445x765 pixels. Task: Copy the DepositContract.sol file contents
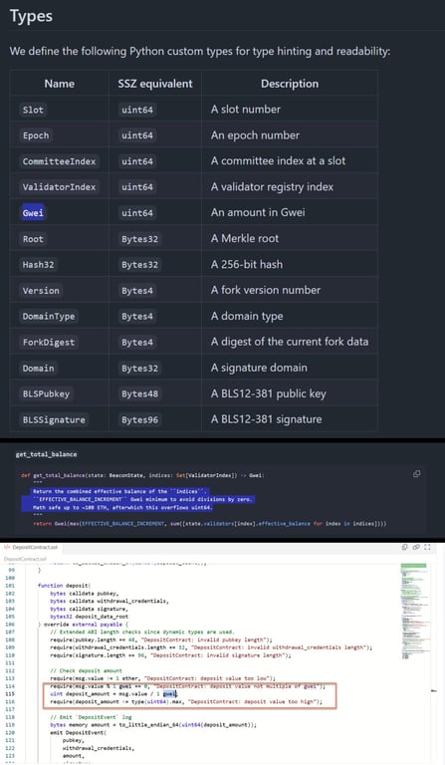click(404, 548)
